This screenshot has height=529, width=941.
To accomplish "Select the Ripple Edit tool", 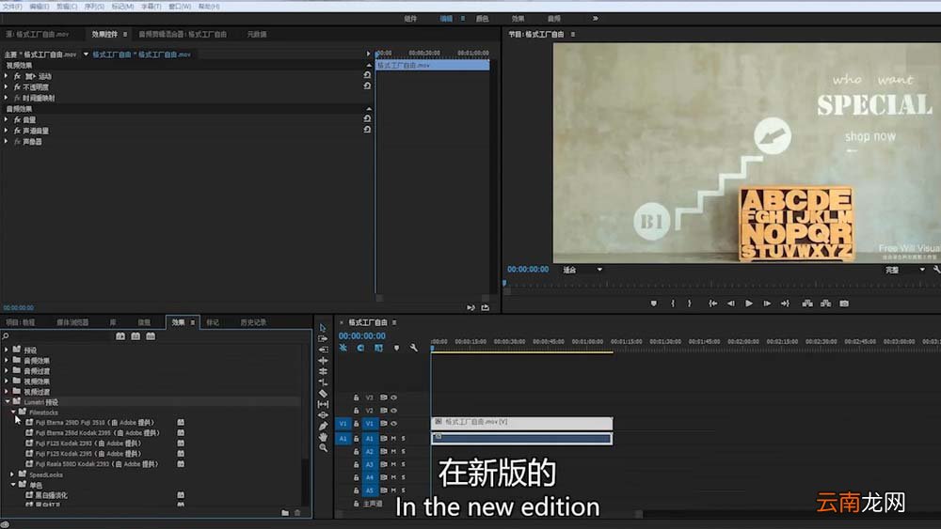I will coord(323,361).
